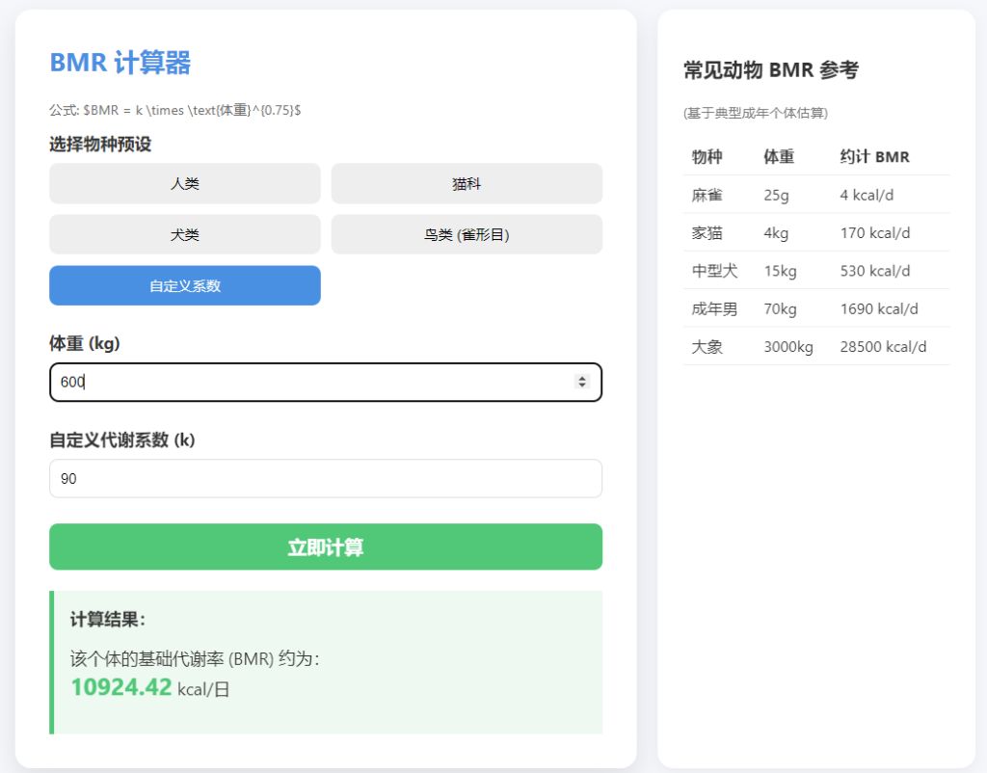Decrease weight using stepper down arrow
Viewport: 987px width, 773px height.
582,386
